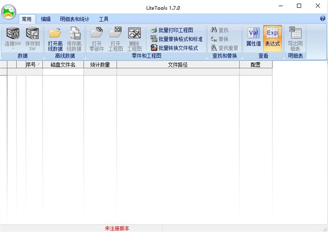Viewport: 328px width, 232px height.
Task: Start 批量打印工程图 batch print
Action: (x=172, y=30)
